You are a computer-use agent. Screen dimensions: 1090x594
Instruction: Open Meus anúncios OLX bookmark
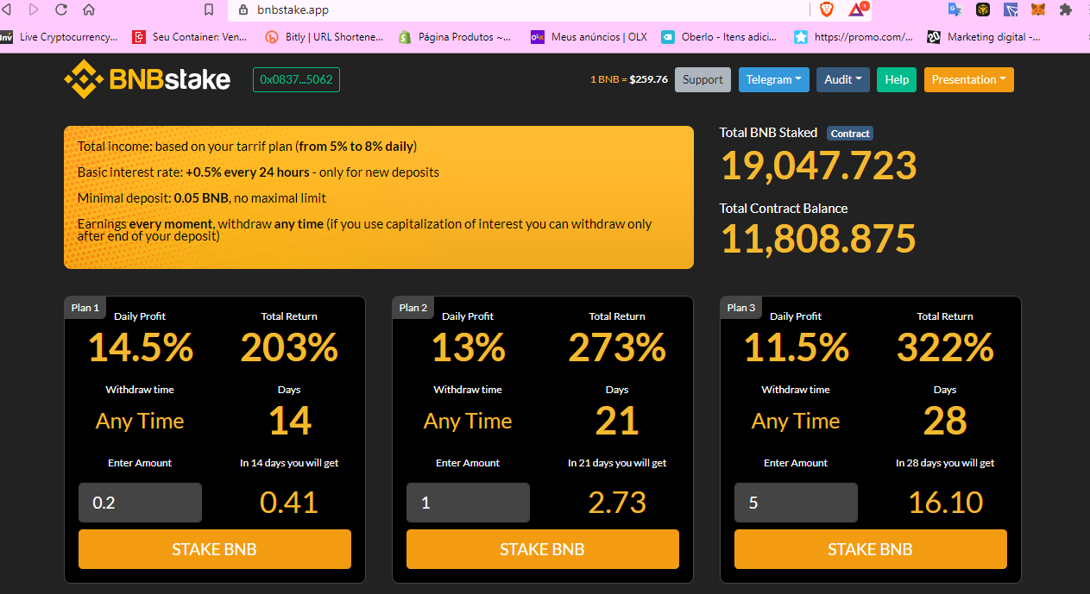click(589, 37)
